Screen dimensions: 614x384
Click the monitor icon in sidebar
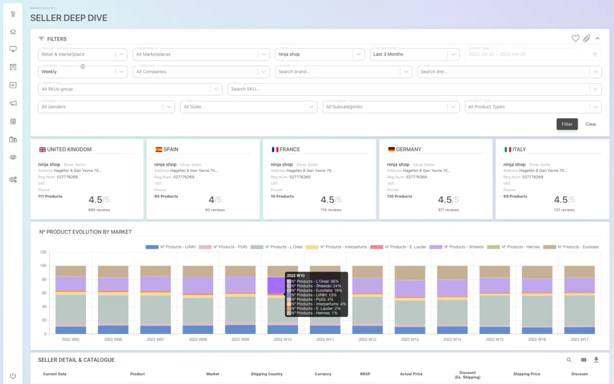pyautogui.click(x=13, y=49)
